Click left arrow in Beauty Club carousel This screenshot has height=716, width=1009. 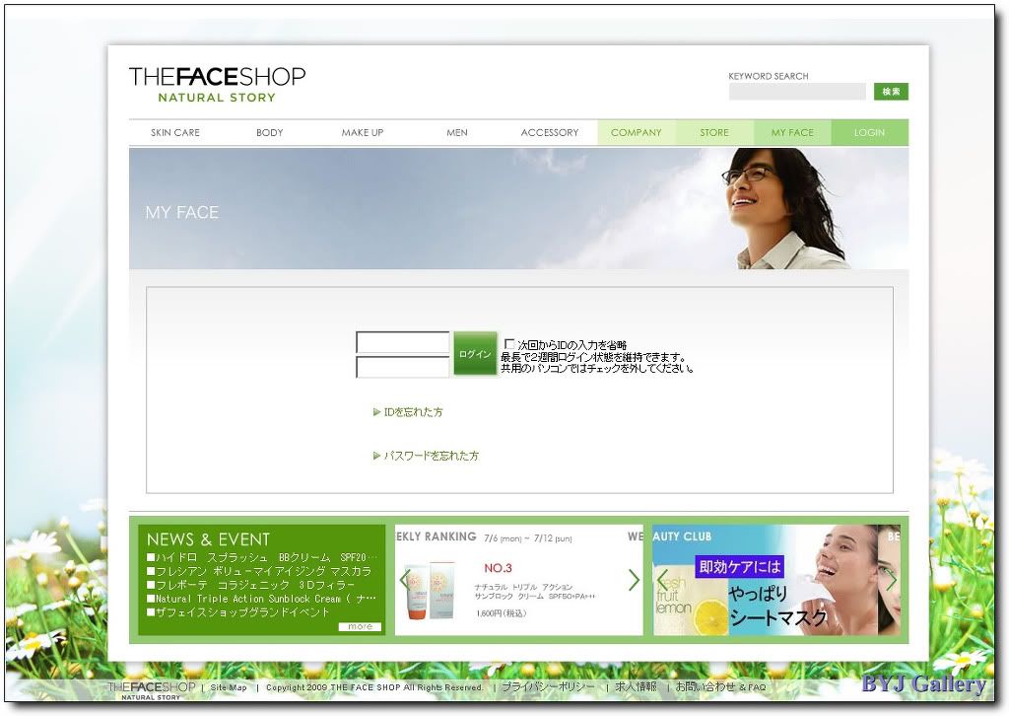[662, 580]
